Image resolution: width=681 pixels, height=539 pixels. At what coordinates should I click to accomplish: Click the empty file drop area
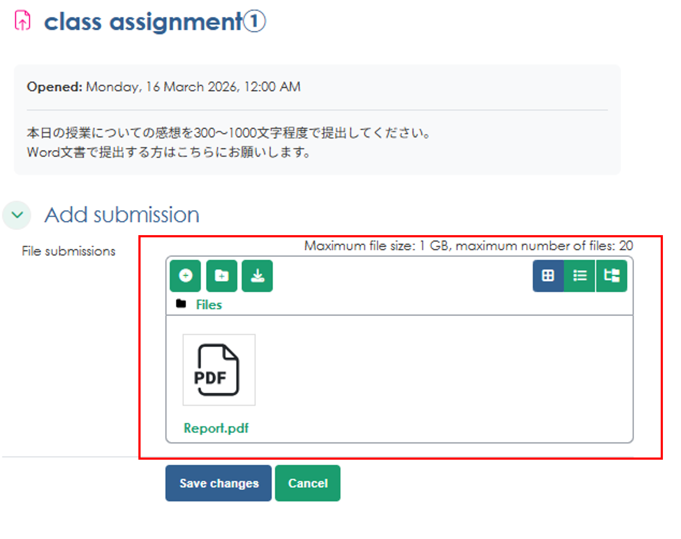[x=442, y=379]
